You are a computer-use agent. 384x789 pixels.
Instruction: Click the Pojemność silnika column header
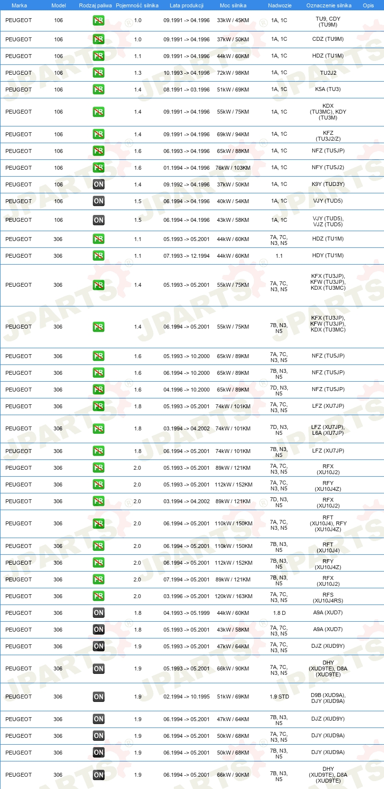(137, 5)
